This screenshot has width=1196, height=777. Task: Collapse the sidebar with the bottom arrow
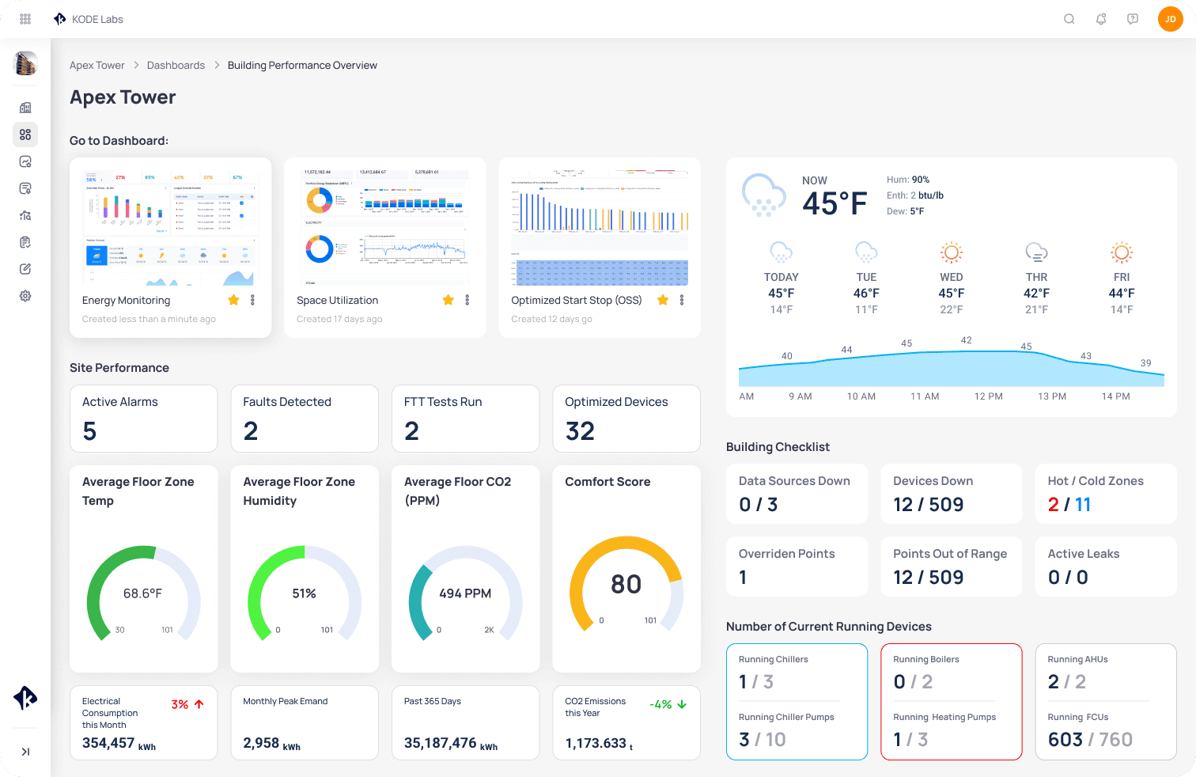tap(25, 752)
